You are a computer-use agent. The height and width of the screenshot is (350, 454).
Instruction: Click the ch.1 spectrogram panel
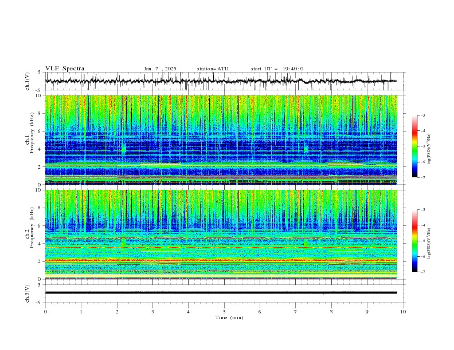pos(221,140)
